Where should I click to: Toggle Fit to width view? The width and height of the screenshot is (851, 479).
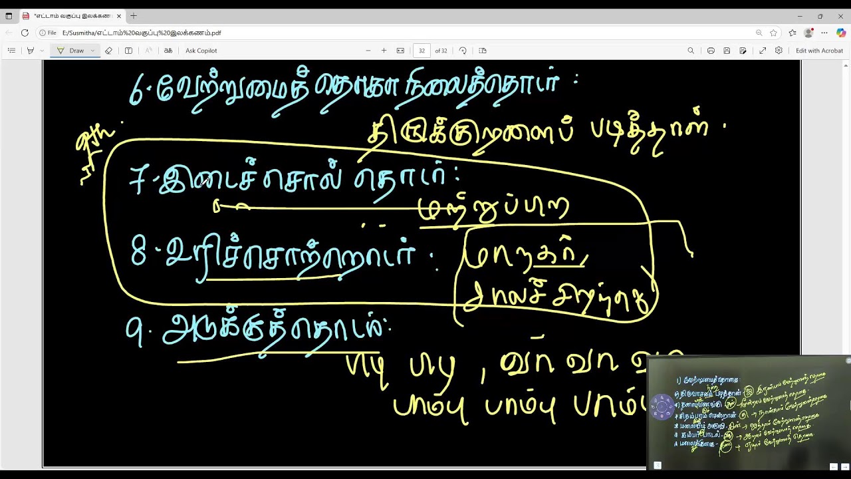400,51
